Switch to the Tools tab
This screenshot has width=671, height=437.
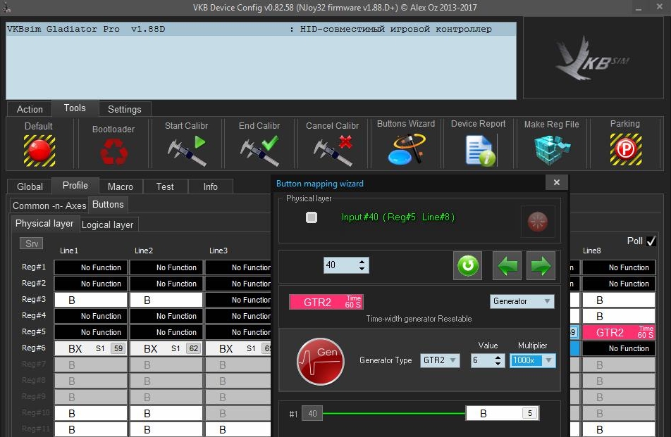(75, 108)
